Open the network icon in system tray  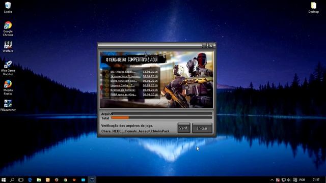pos(283,180)
